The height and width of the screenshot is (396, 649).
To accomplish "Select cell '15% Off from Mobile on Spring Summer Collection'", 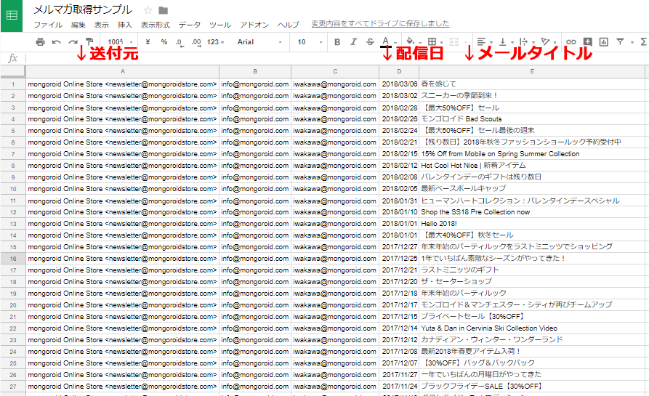I will pyautogui.click(x=532, y=154).
